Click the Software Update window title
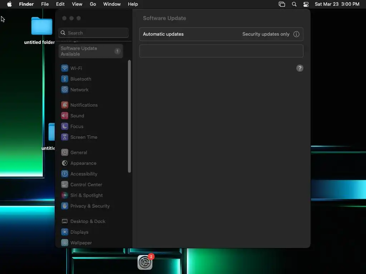This screenshot has height=274, width=366. click(x=164, y=18)
